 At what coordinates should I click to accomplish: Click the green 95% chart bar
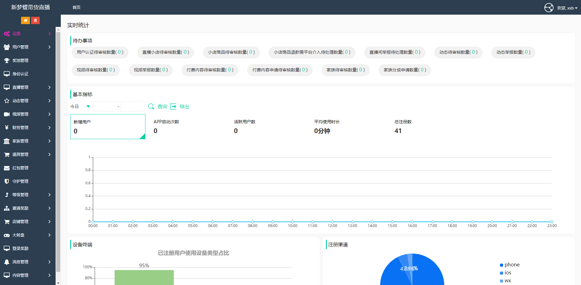tap(144, 277)
